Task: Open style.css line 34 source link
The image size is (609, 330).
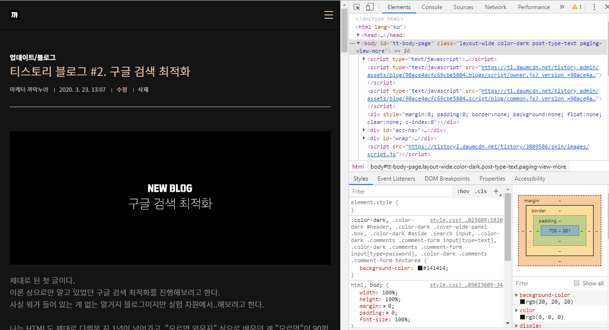Action: click(466, 285)
